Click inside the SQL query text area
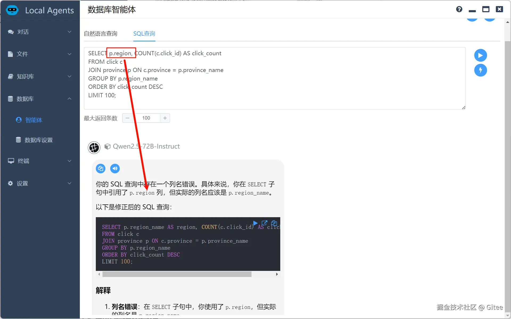 pos(293,80)
